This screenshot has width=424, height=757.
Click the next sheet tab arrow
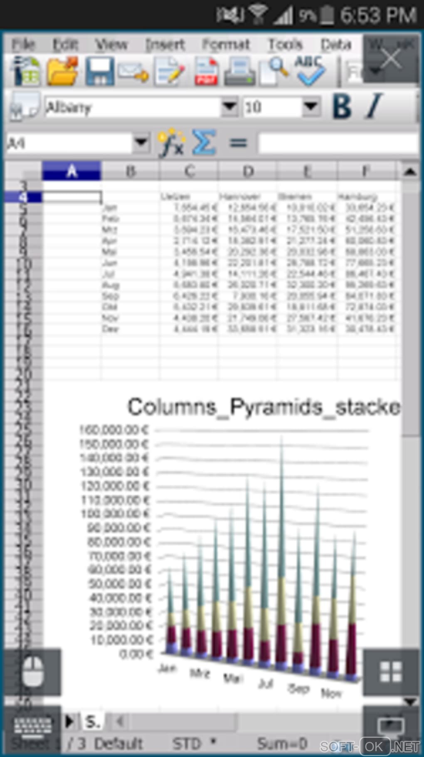click(69, 721)
